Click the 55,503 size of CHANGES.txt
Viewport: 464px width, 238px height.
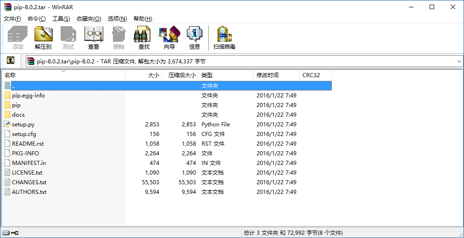click(x=151, y=182)
